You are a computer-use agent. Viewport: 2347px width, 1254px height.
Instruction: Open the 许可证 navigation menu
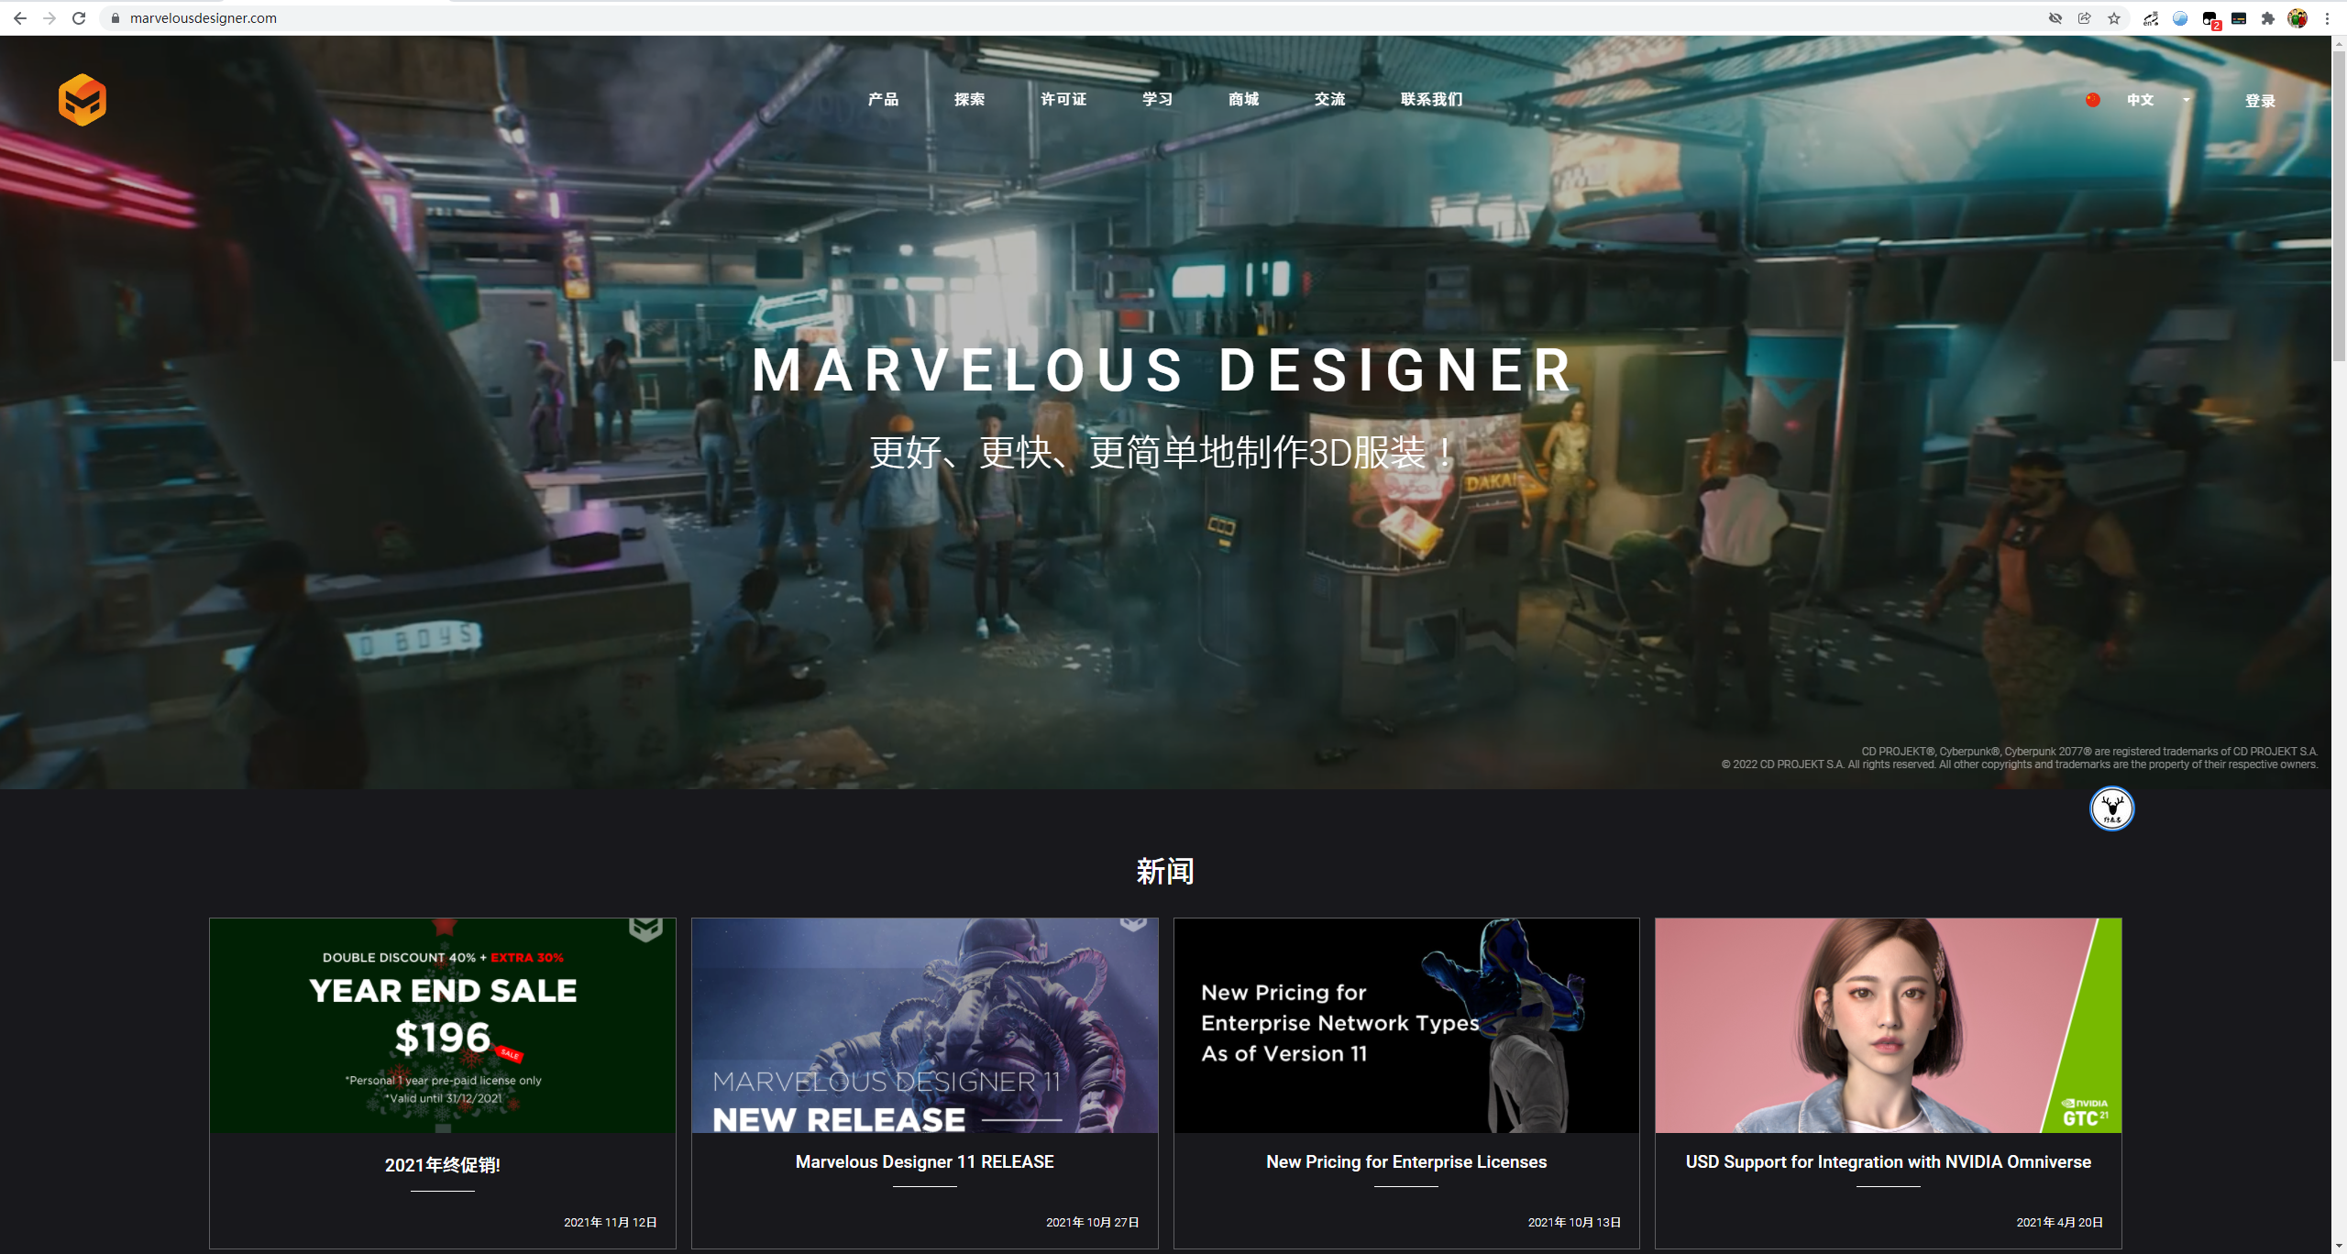pyautogui.click(x=1063, y=99)
